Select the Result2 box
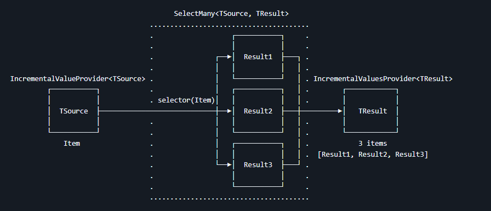The height and width of the screenshot is (211, 491). [x=258, y=111]
